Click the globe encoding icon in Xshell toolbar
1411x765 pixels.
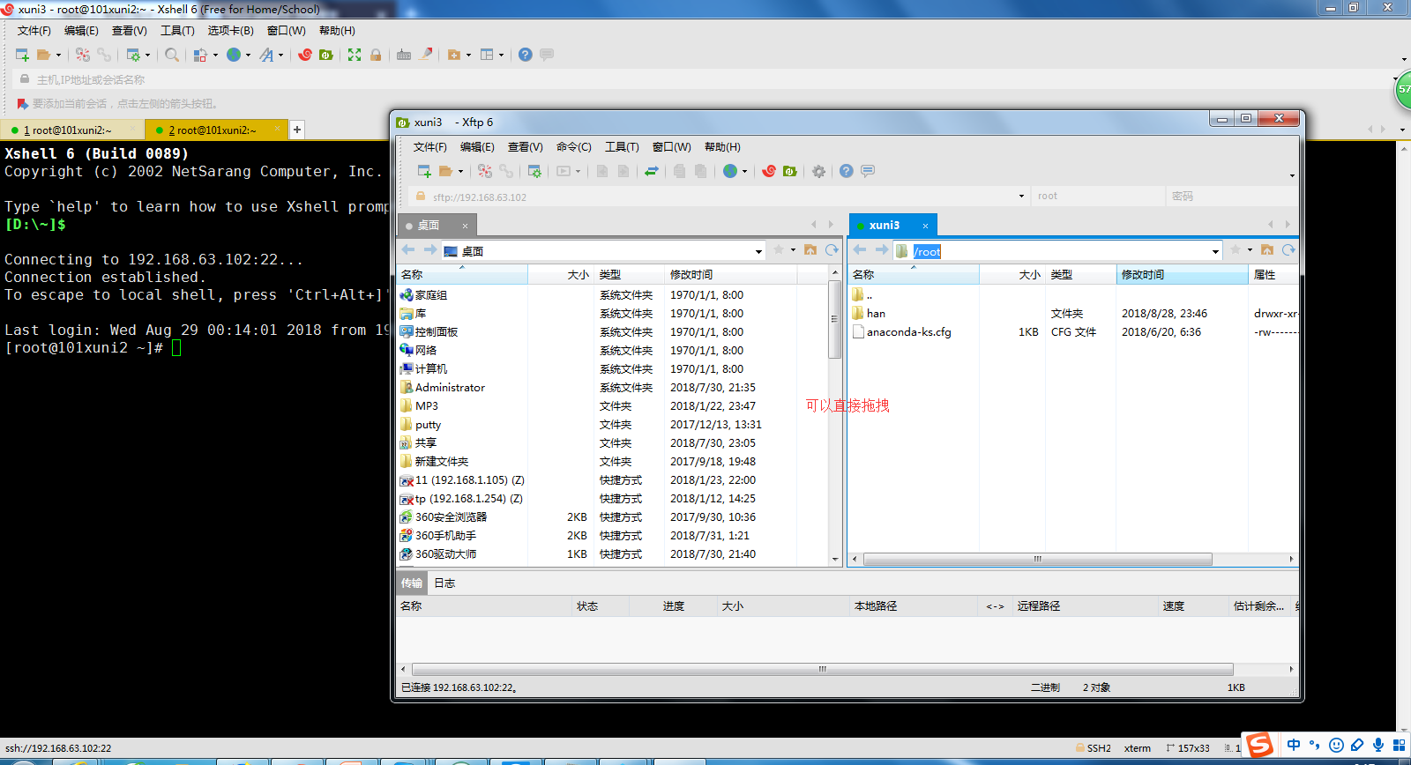point(234,55)
